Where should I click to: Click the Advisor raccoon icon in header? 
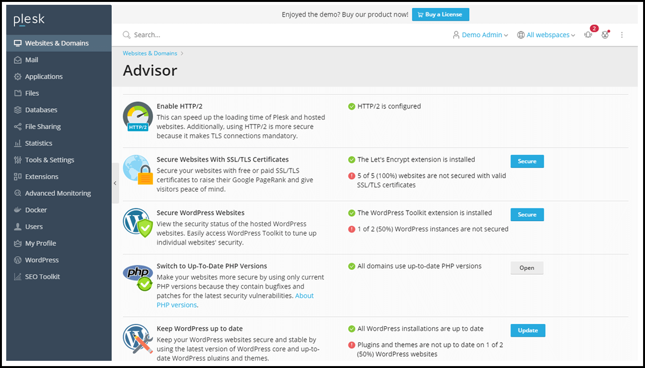click(605, 34)
